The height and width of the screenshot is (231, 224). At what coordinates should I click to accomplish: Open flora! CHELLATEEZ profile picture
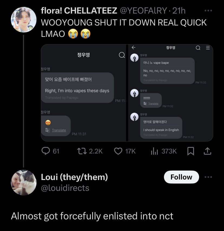point(24,20)
